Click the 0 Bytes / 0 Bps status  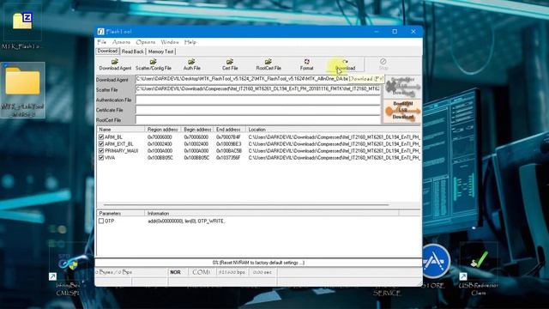114,272
